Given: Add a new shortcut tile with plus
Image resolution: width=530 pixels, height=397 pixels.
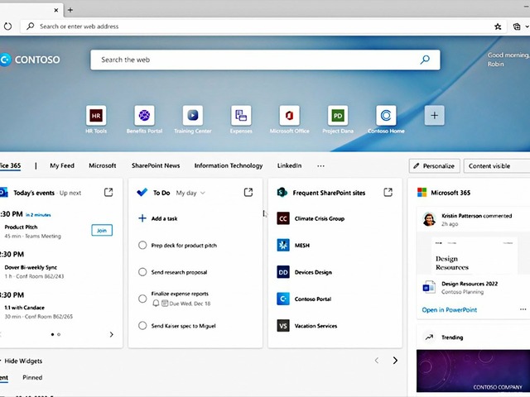Looking at the screenshot, I should 435,116.
